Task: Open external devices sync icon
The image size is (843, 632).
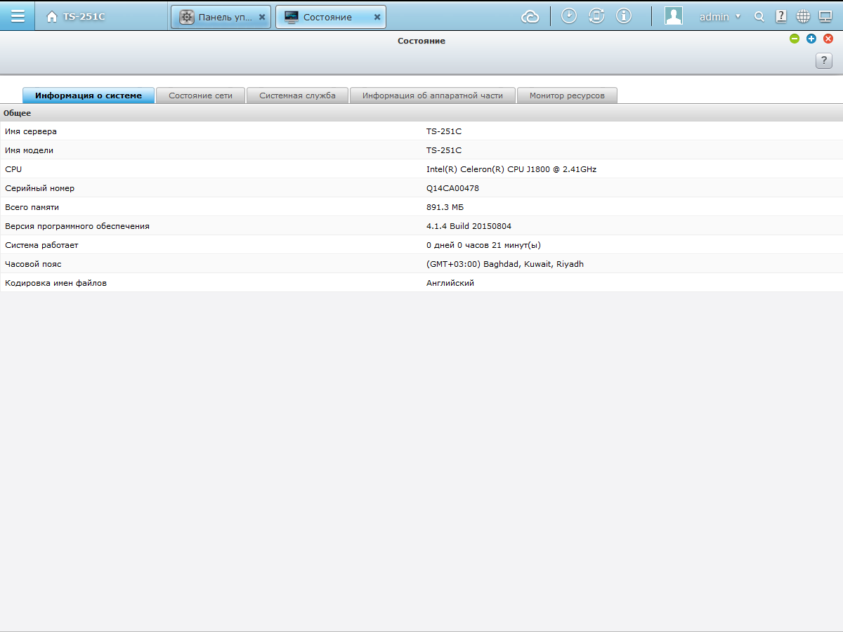Action: pyautogui.click(x=596, y=15)
